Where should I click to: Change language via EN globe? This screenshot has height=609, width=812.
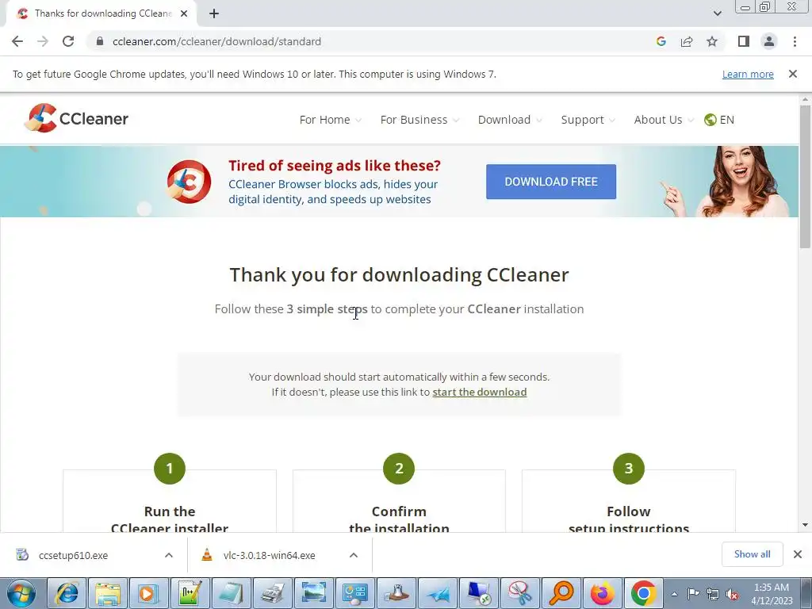[719, 120]
